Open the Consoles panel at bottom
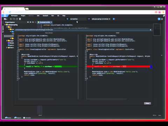 coord(27,118)
